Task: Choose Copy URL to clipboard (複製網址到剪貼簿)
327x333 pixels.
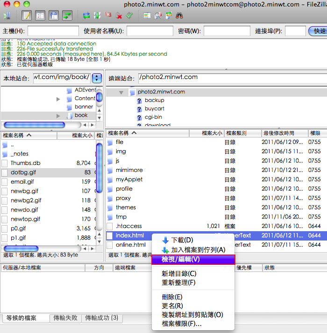Action: [192, 315]
